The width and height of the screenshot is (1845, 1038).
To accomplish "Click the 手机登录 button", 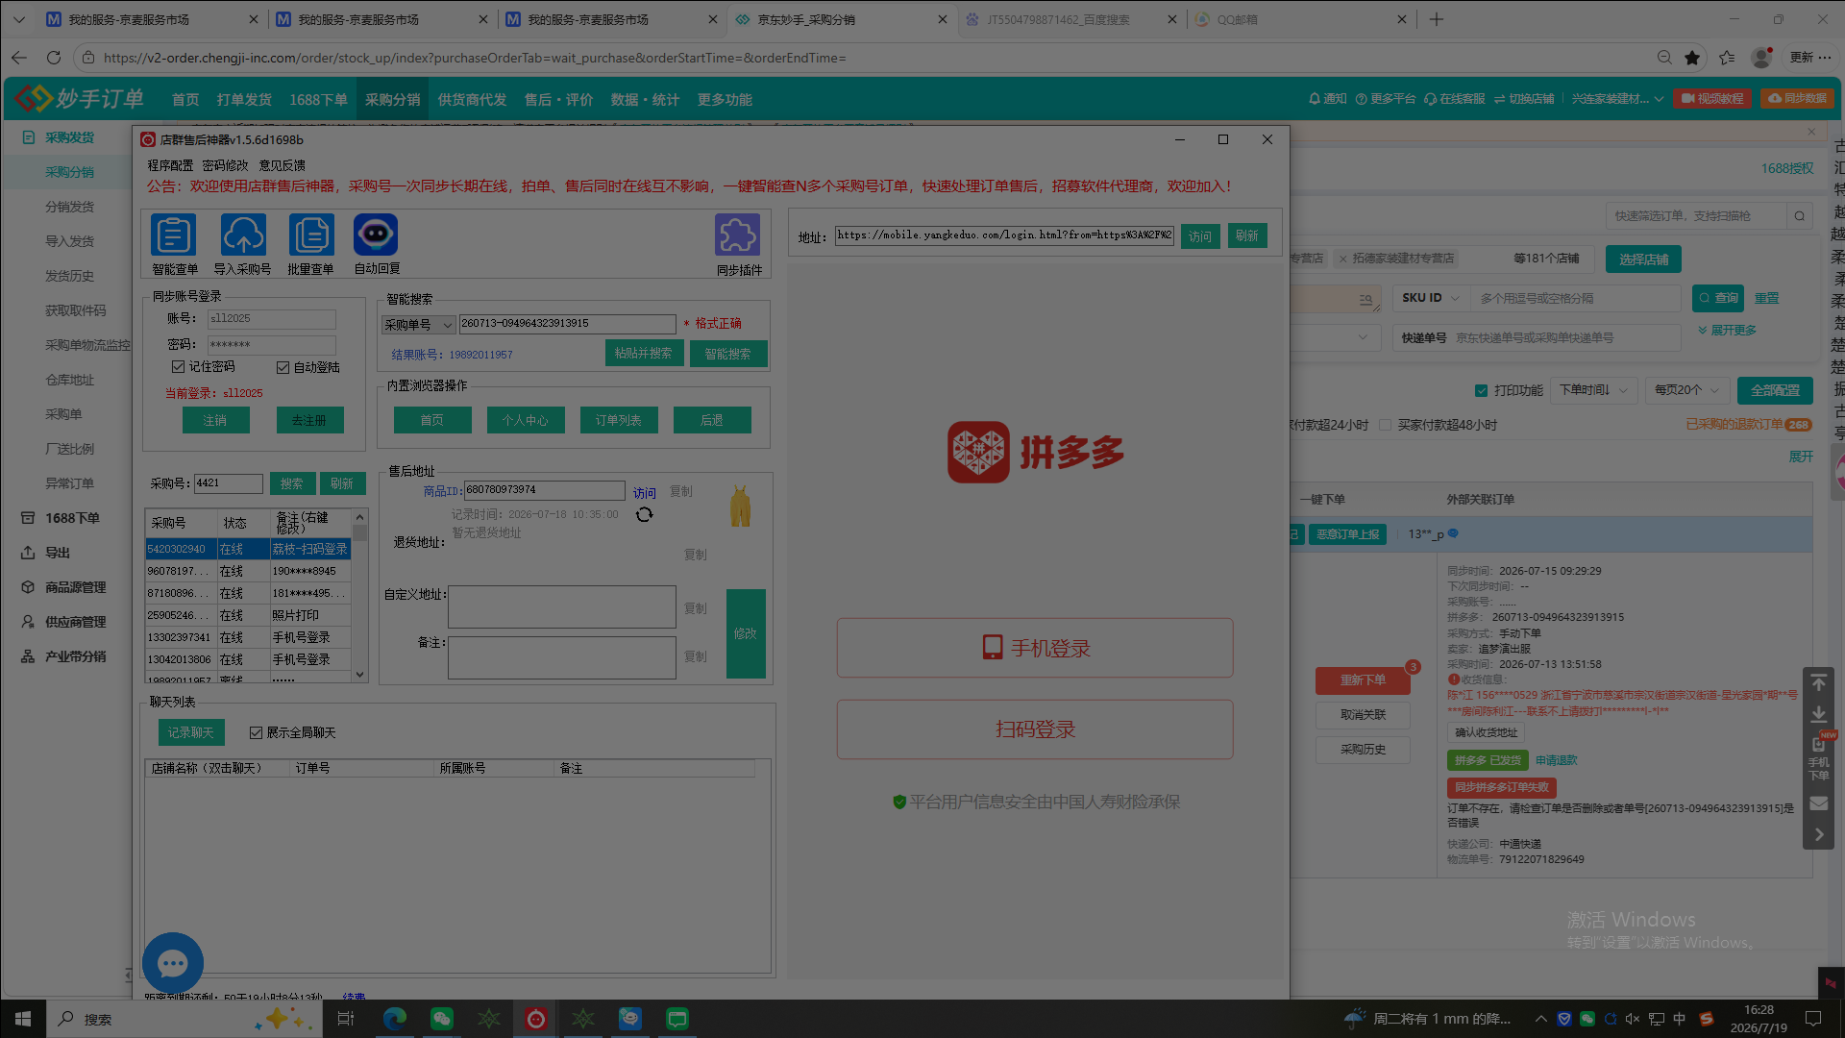I will pos(1035,648).
